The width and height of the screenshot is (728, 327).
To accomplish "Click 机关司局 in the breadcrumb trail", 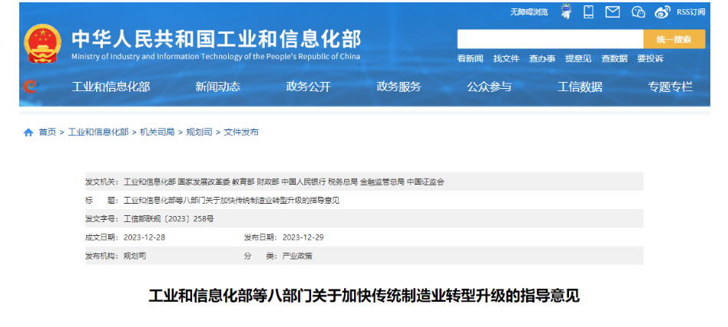I will 157,132.
